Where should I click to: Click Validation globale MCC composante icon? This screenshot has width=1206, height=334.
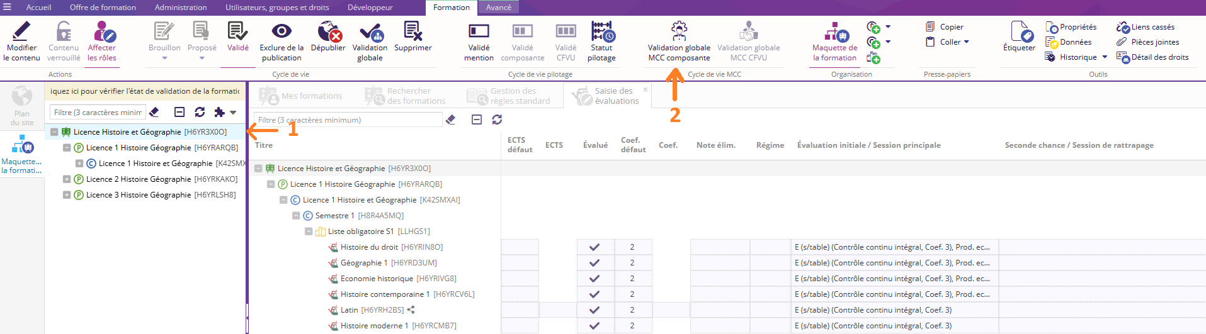click(678, 31)
